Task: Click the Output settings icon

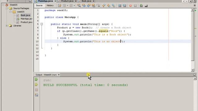Action: tap(37, 95)
